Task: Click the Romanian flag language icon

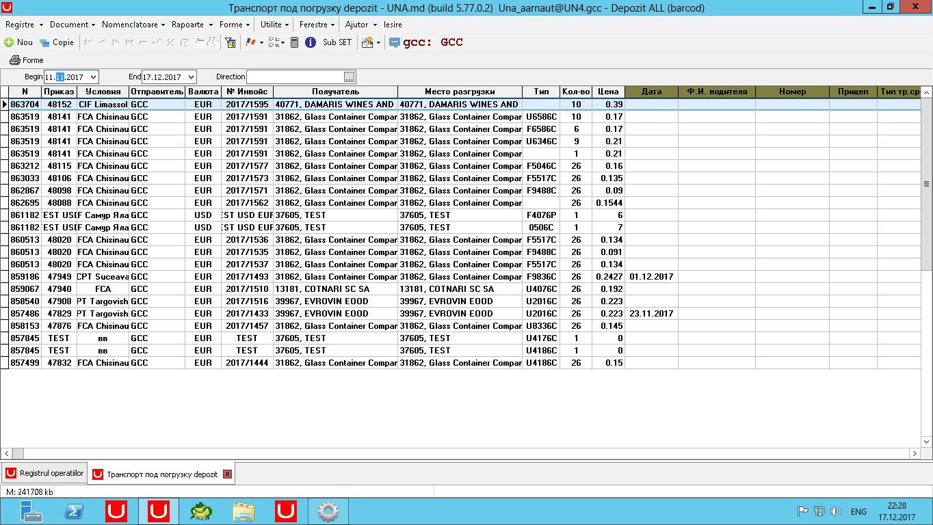Action: tap(251, 42)
